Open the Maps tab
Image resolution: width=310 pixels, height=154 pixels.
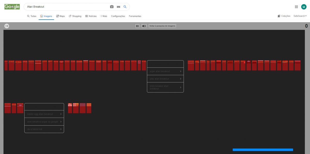point(60,16)
